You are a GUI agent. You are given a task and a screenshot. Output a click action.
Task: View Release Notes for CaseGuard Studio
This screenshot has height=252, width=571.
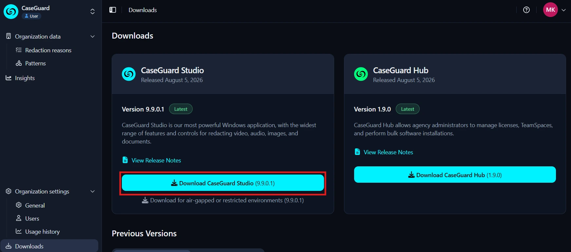[x=156, y=160]
